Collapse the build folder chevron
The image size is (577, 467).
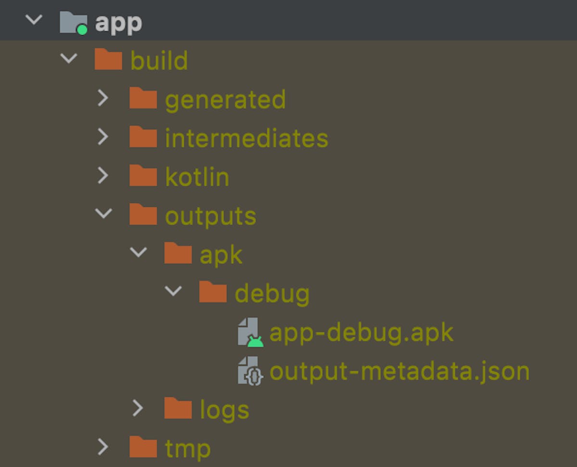[x=69, y=59]
